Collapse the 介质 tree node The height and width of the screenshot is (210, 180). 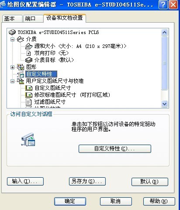13,39
